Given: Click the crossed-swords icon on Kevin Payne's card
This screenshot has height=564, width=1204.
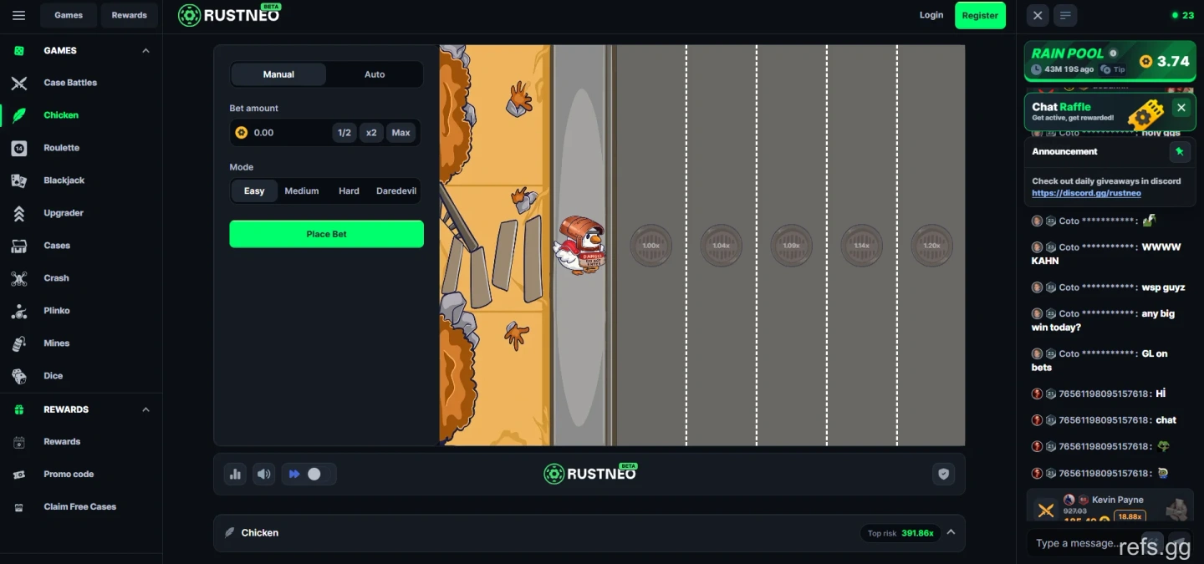Looking at the screenshot, I should [x=1045, y=510].
